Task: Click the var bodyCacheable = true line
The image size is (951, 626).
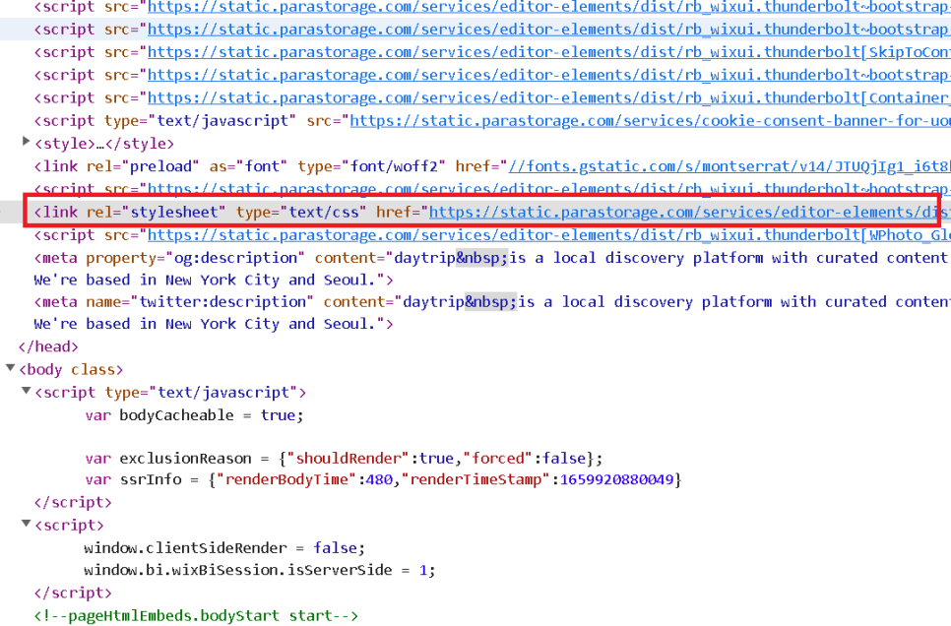Action: point(194,415)
